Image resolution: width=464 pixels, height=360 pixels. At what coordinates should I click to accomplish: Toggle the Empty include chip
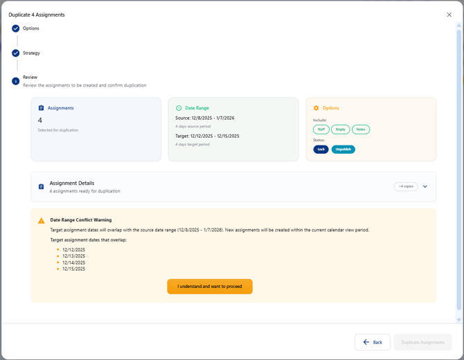point(340,129)
